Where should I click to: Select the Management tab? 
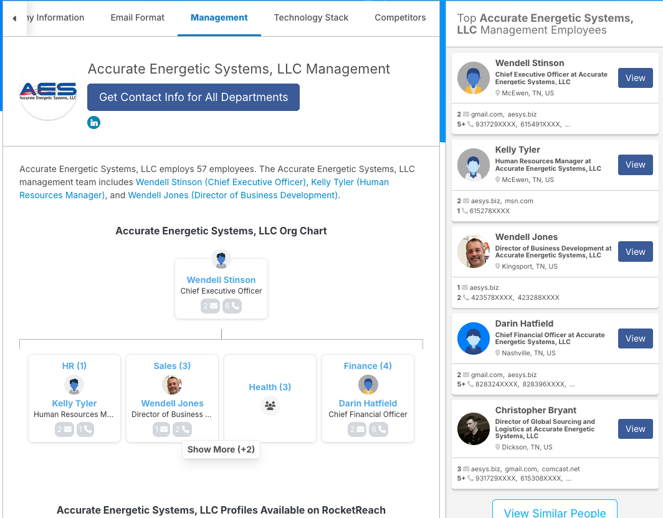click(219, 17)
